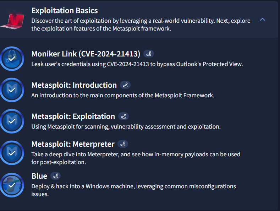Collapse the Exploitation Basics section chevron
This screenshot has width=280, height=211.
click(263, 20)
